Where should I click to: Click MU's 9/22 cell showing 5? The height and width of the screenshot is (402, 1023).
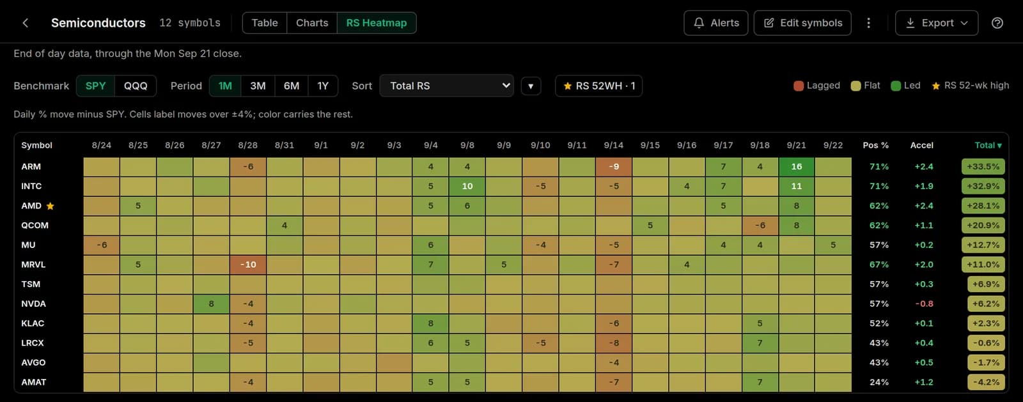pos(833,245)
